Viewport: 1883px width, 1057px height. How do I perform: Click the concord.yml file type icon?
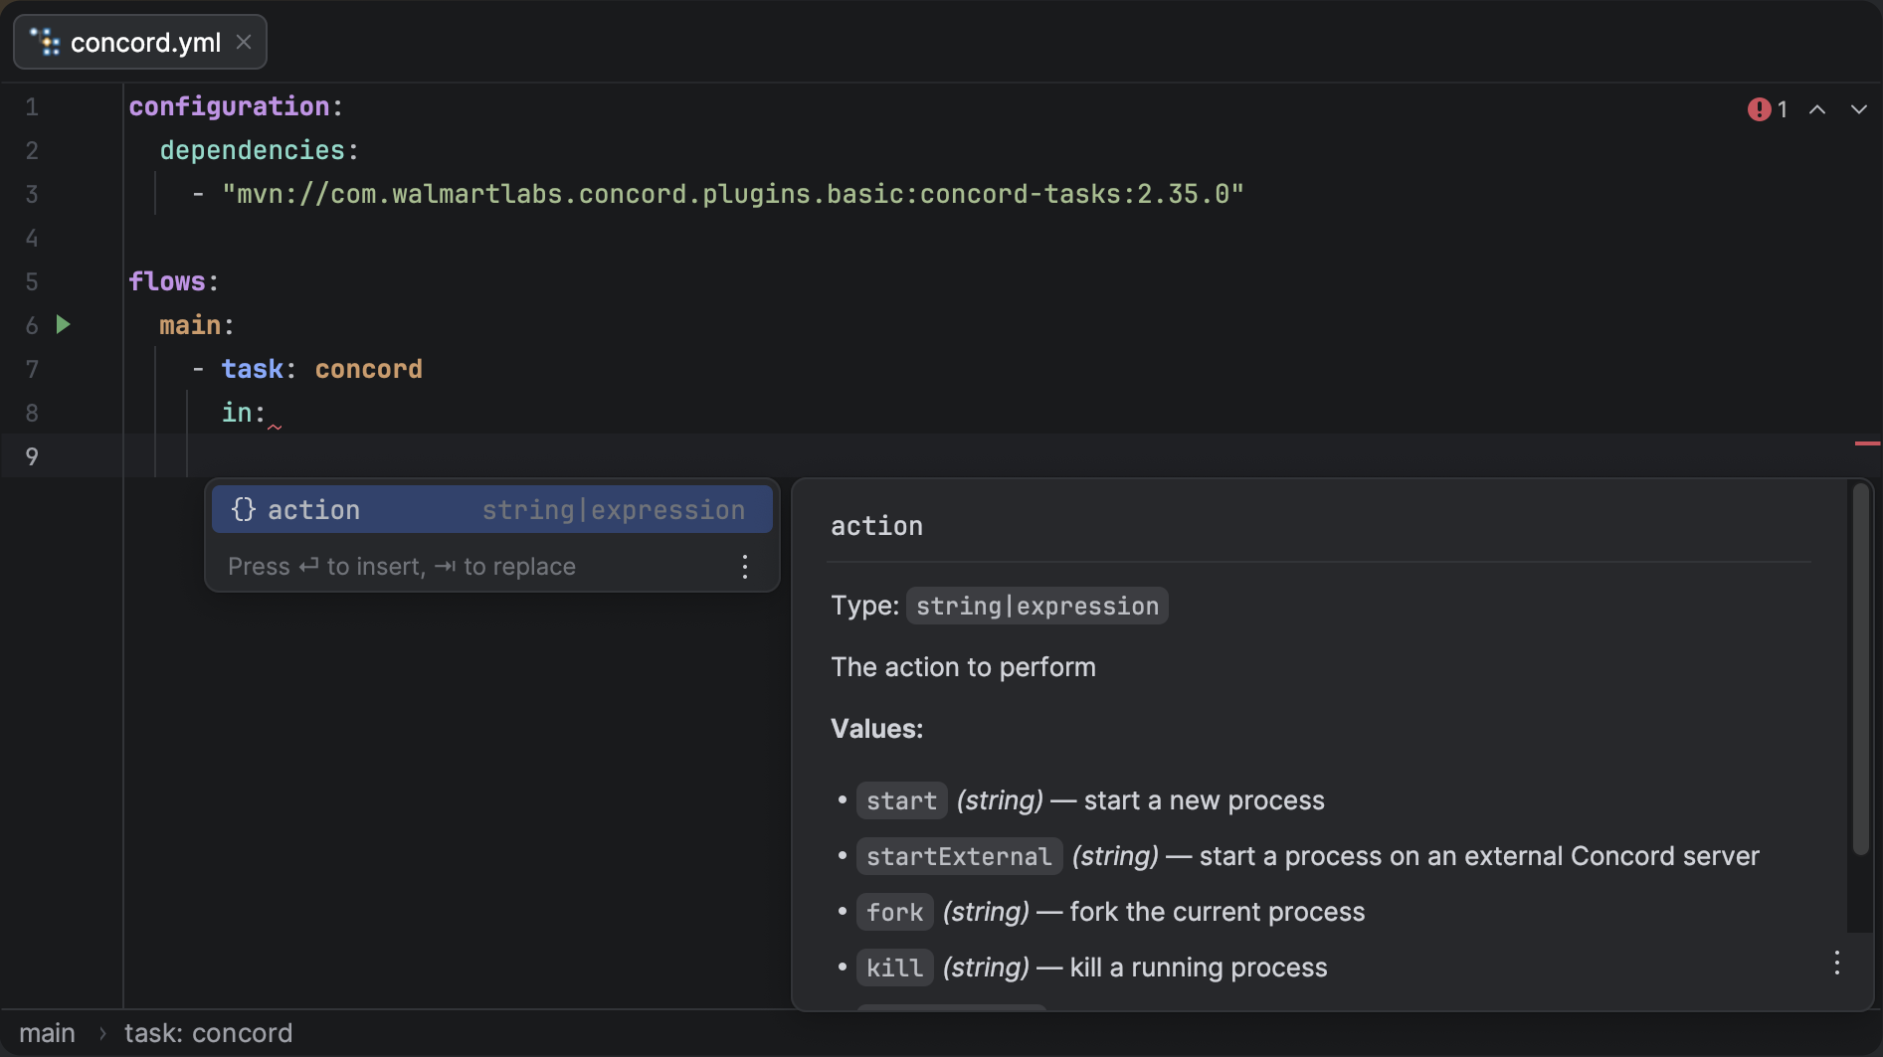[45, 43]
